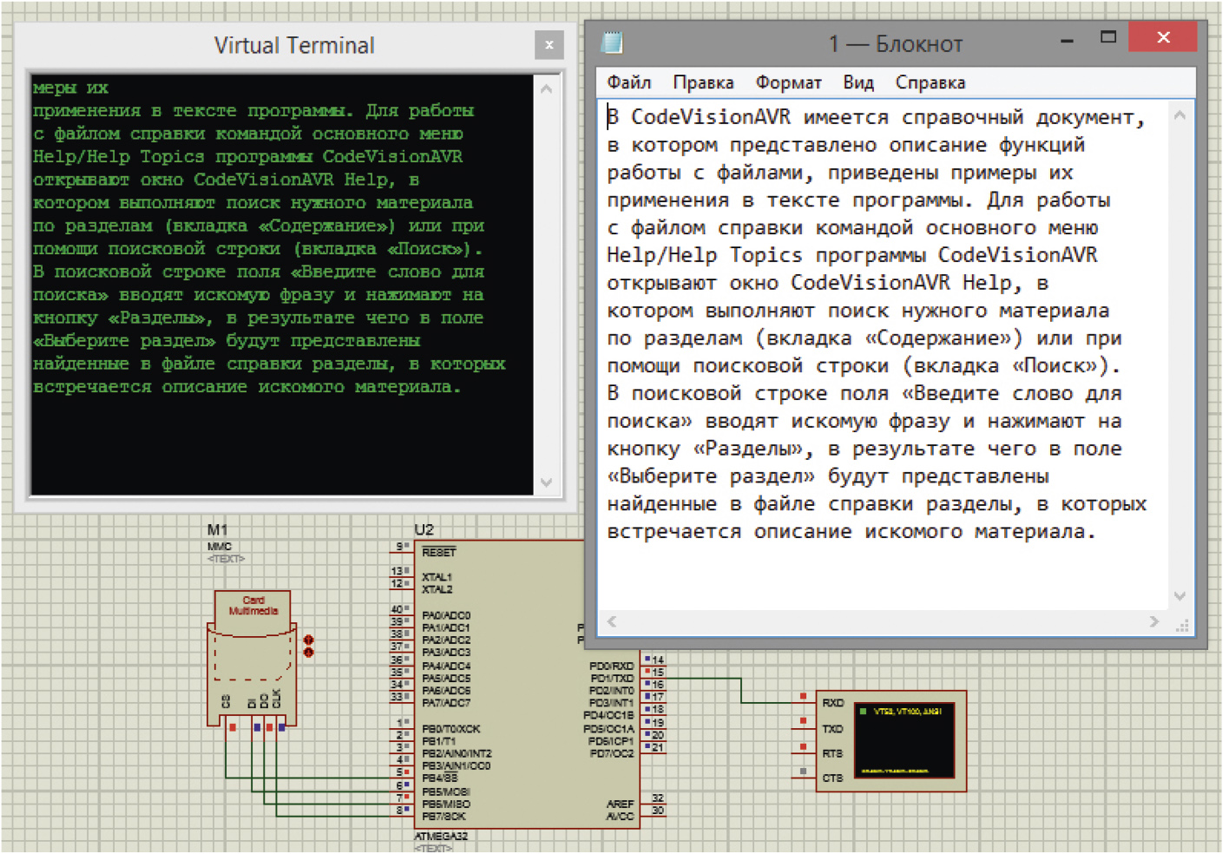Click the Notepad vertical scroll-down arrow

click(x=1179, y=596)
